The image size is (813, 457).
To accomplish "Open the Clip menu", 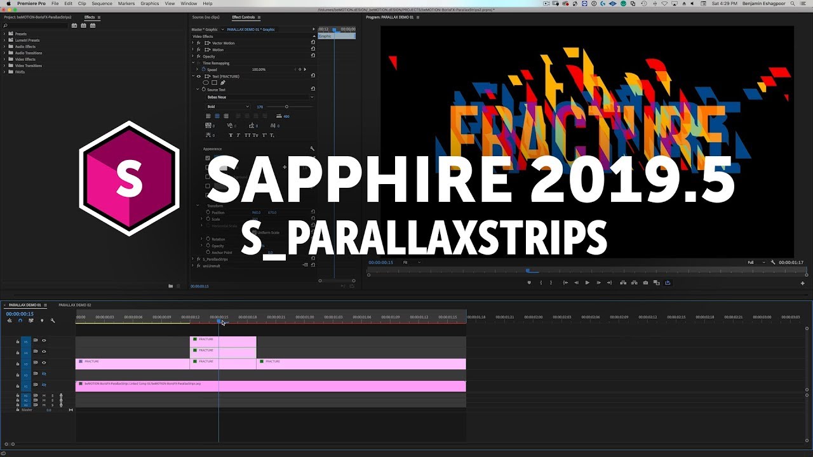I will pos(82,3).
